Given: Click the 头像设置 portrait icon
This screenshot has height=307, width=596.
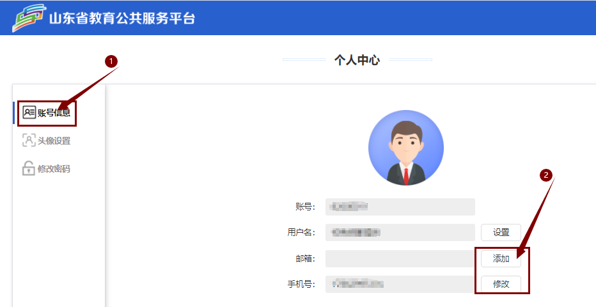Looking at the screenshot, I should (29, 141).
